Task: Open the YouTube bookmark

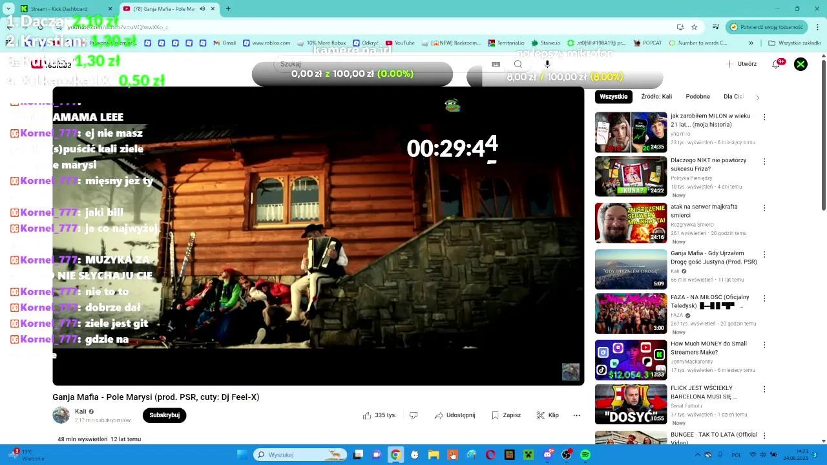Action: coord(400,43)
